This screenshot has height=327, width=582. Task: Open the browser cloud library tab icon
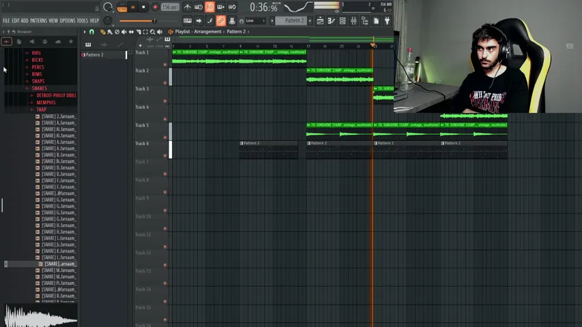tap(58, 42)
